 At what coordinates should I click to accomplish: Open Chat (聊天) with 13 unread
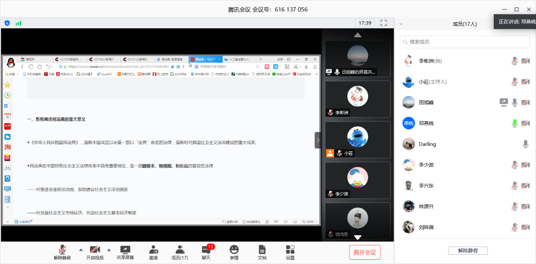206,250
